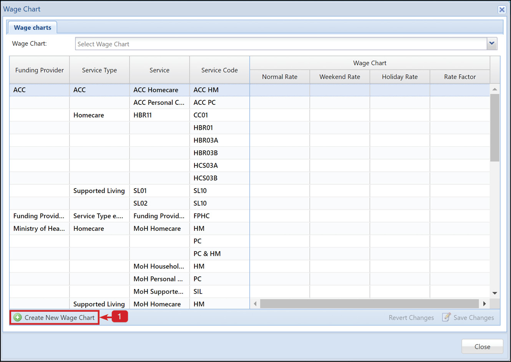Viewport: 511px width, 362px height.
Task: Select the MoH Supporte... service cell
Action: pos(159,291)
